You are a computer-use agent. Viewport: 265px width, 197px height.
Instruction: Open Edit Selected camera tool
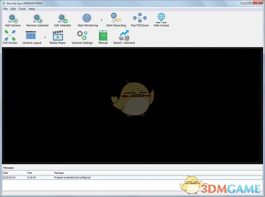62,19
